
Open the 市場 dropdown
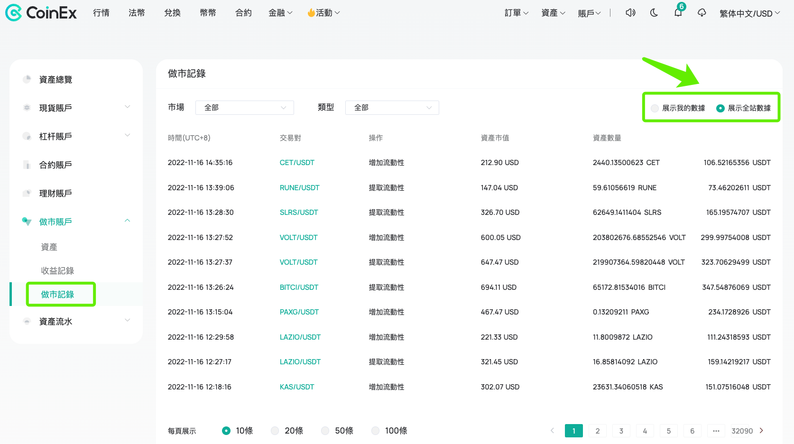click(x=245, y=108)
